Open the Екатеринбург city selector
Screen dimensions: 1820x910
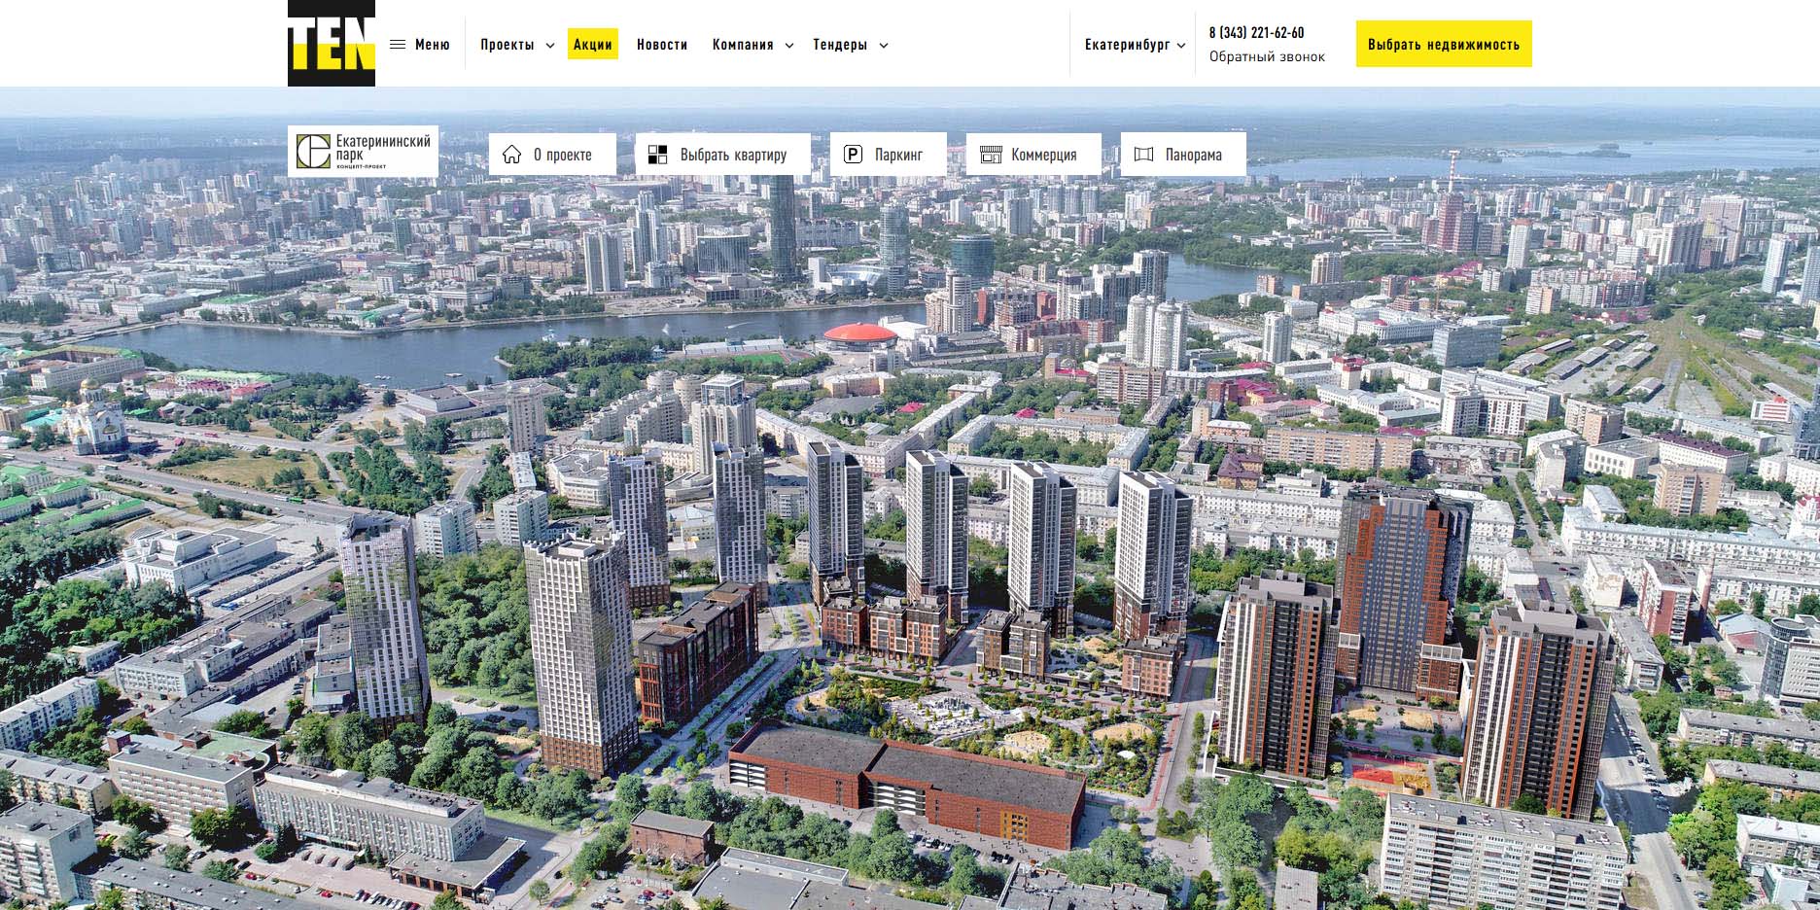click(x=1135, y=45)
